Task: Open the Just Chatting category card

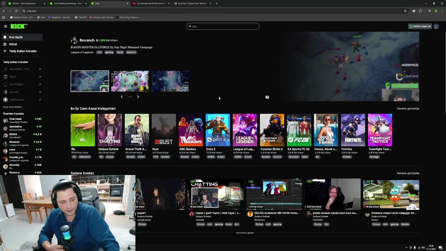Action: [x=110, y=130]
